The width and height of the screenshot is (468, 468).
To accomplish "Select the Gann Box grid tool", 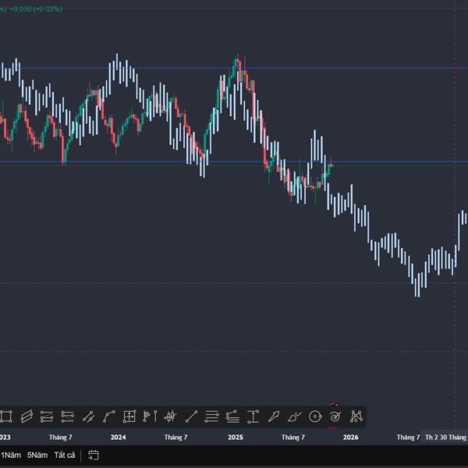I will [x=129, y=416].
